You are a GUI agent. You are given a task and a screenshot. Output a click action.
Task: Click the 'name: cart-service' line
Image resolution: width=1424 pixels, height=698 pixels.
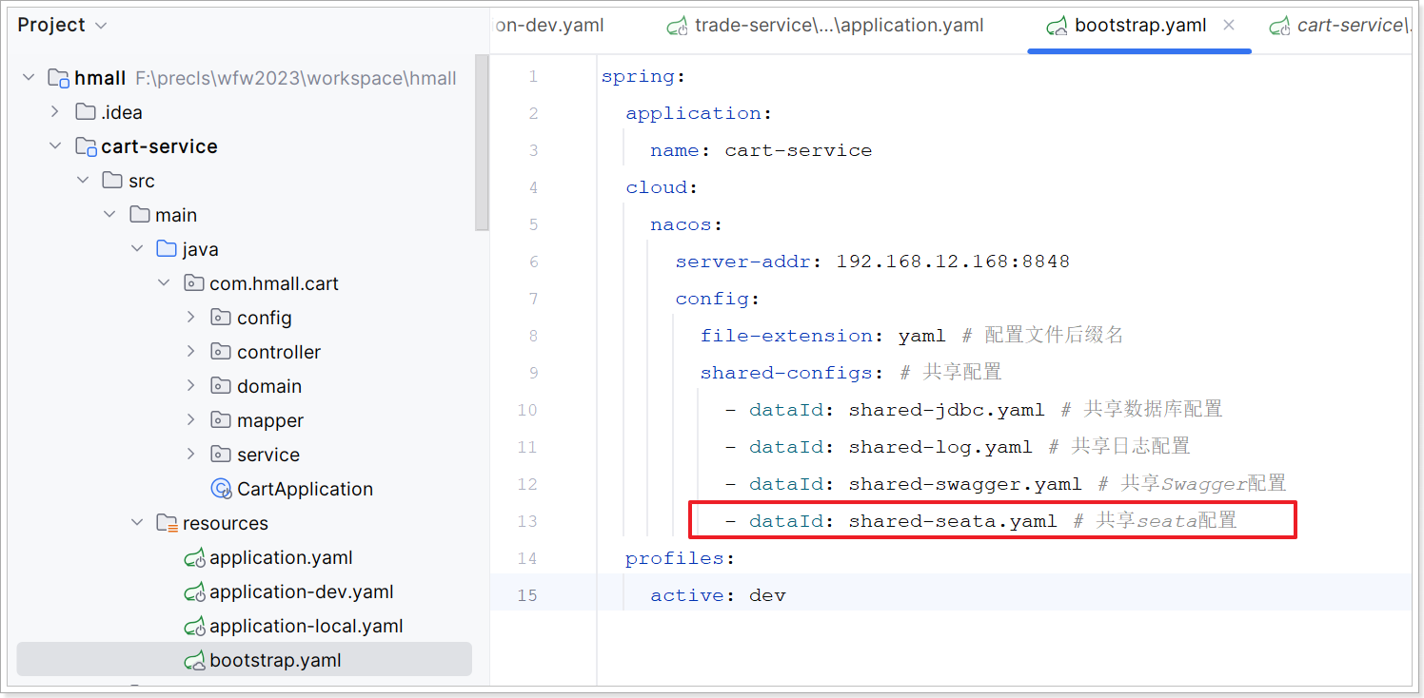point(761,150)
